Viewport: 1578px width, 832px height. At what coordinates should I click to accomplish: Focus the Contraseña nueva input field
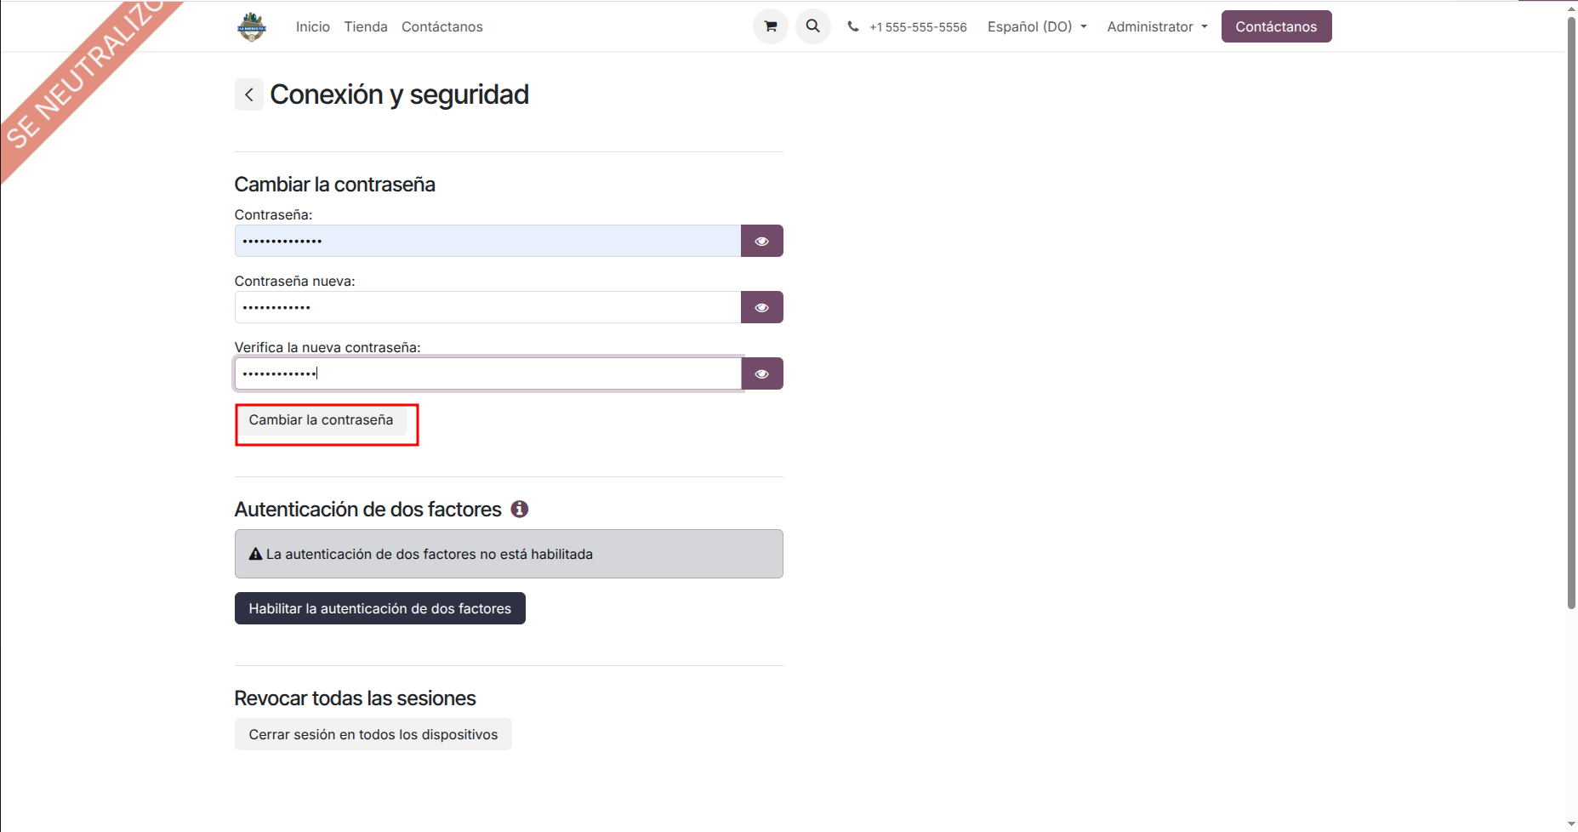click(x=487, y=307)
